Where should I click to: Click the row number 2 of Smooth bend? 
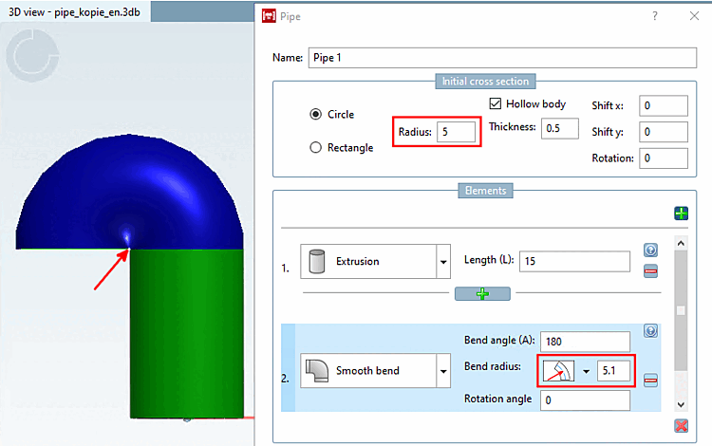285,379
